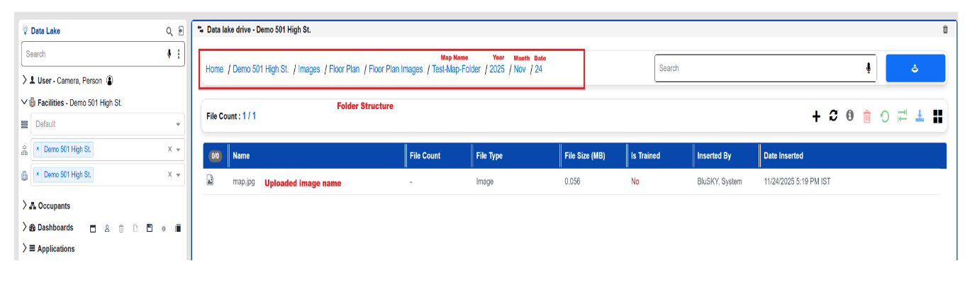Open the Default dropdown
The image size is (977, 285).
click(x=107, y=125)
